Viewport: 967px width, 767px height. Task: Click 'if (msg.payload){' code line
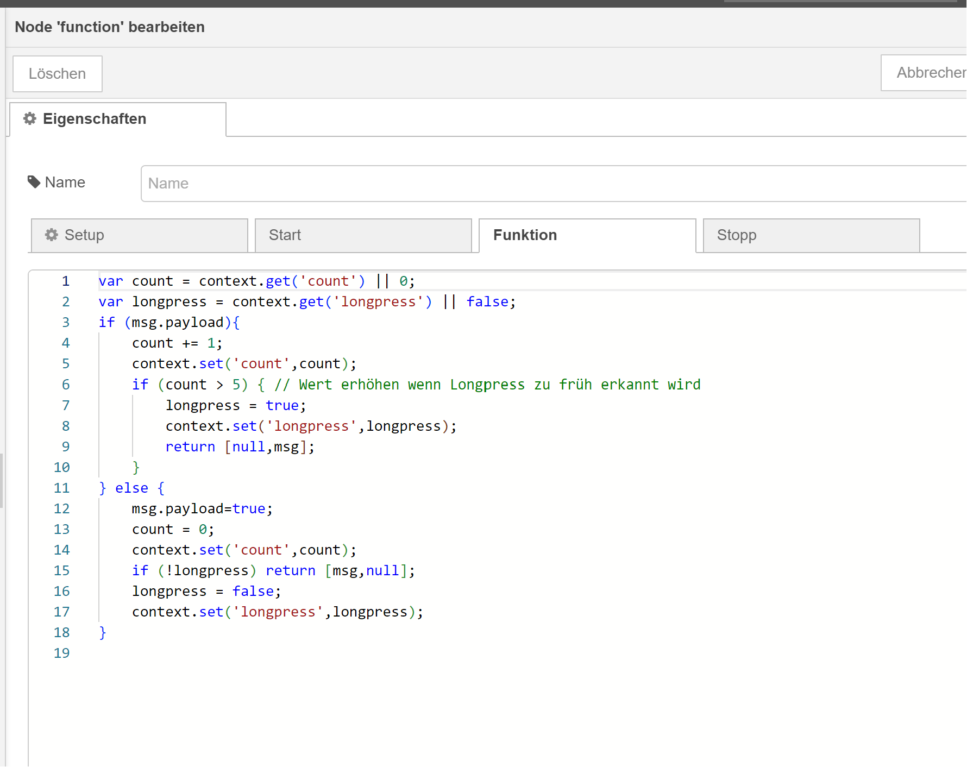(x=169, y=323)
